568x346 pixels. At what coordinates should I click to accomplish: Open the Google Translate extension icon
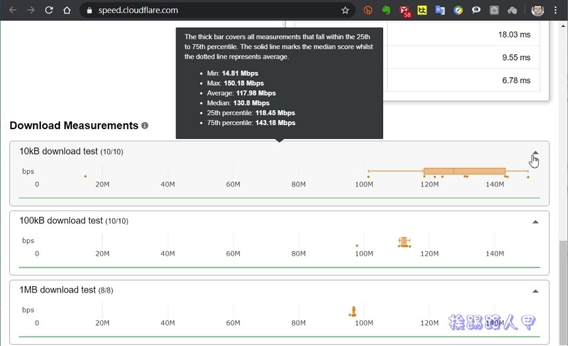(440, 10)
